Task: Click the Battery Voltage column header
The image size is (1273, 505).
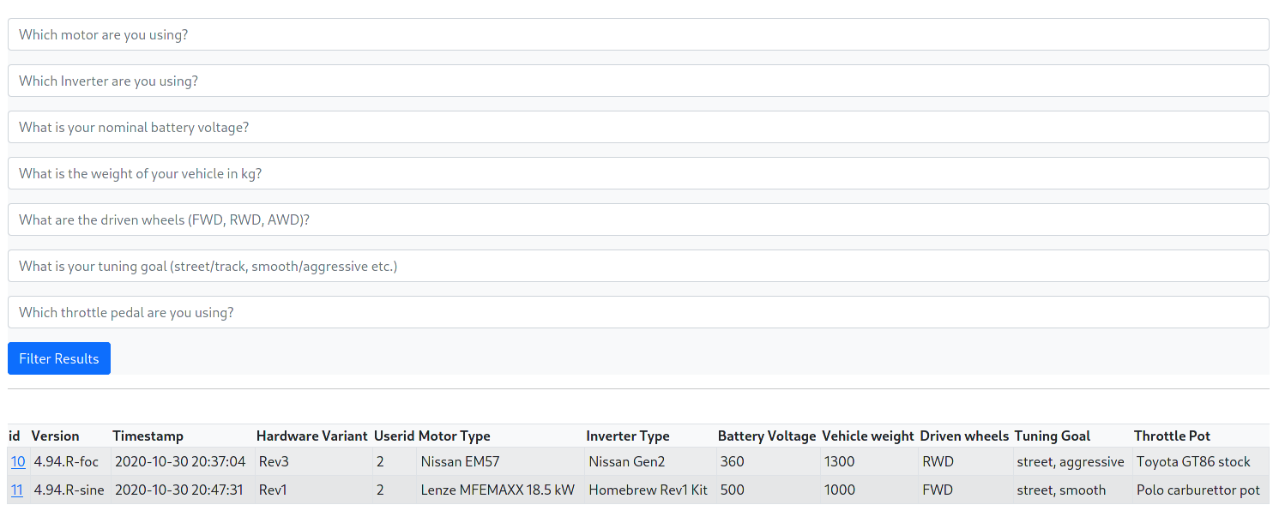Action: tap(766, 436)
